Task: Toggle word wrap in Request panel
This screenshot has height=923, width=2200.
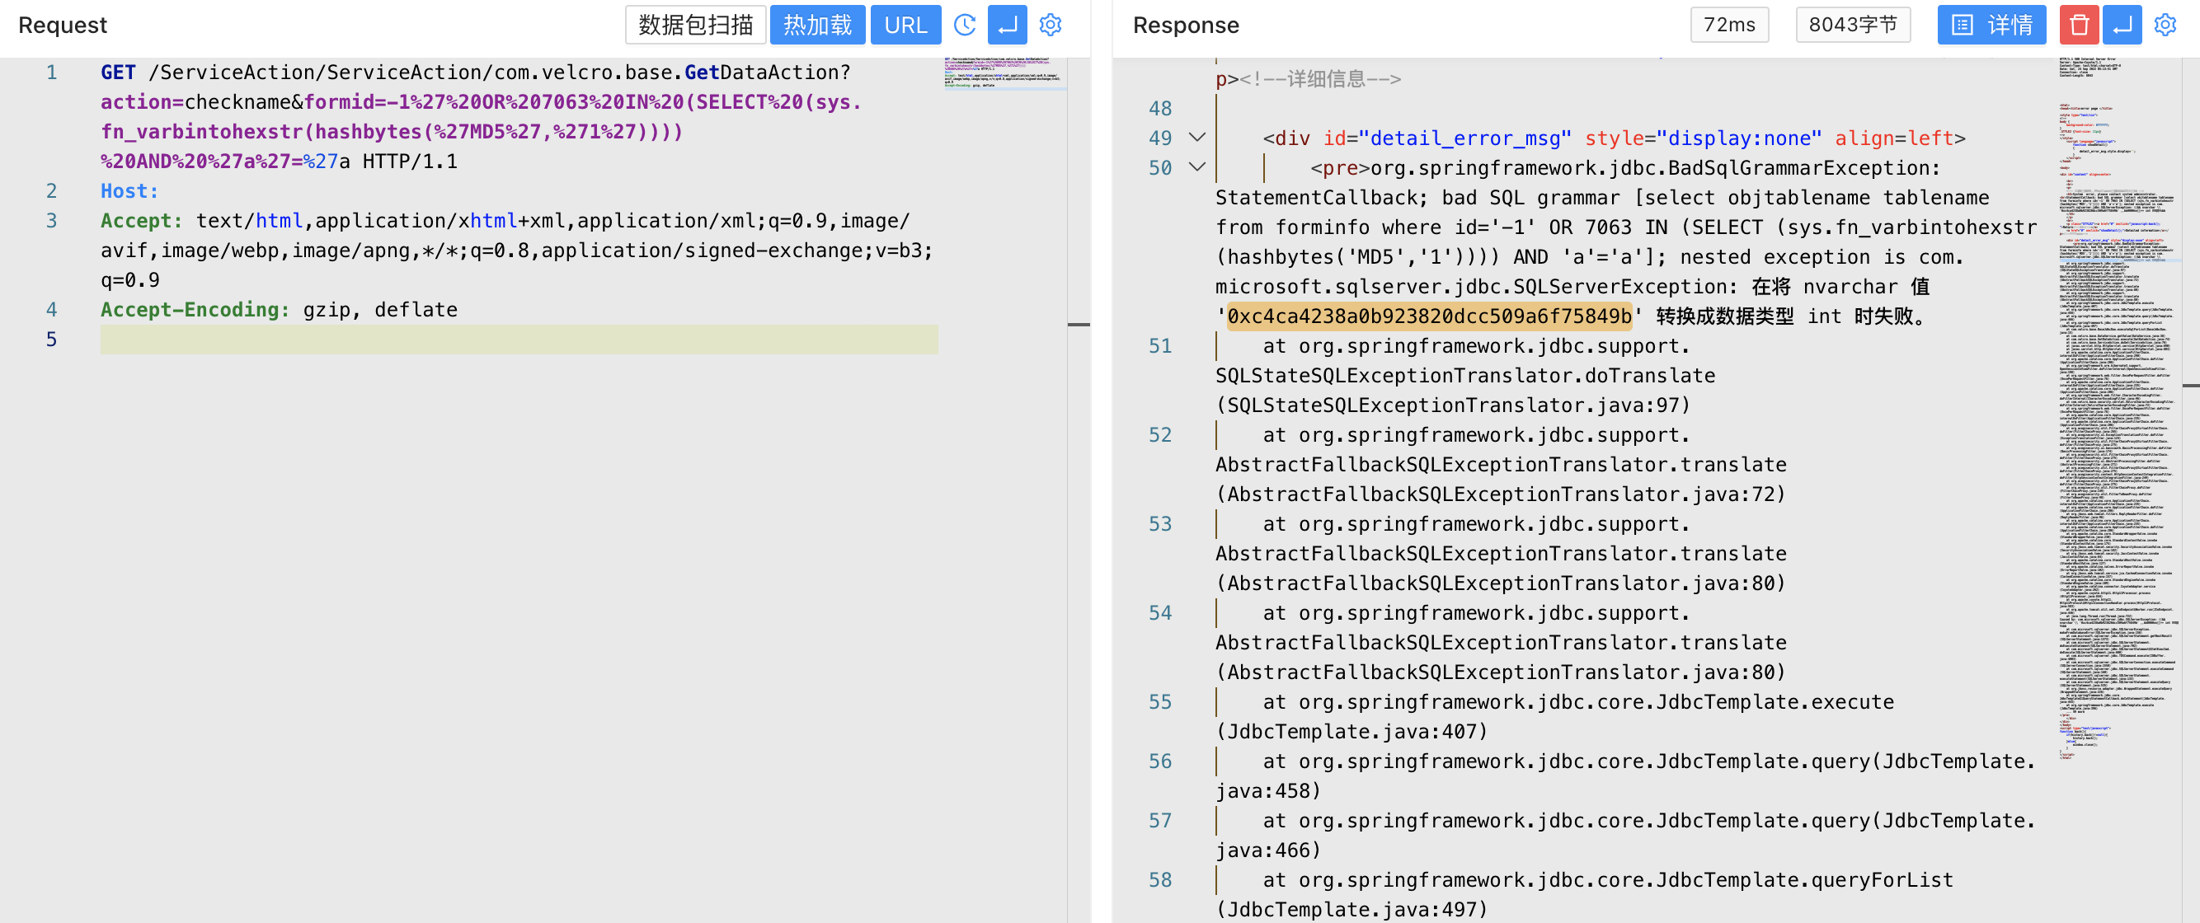Action: click(1007, 25)
